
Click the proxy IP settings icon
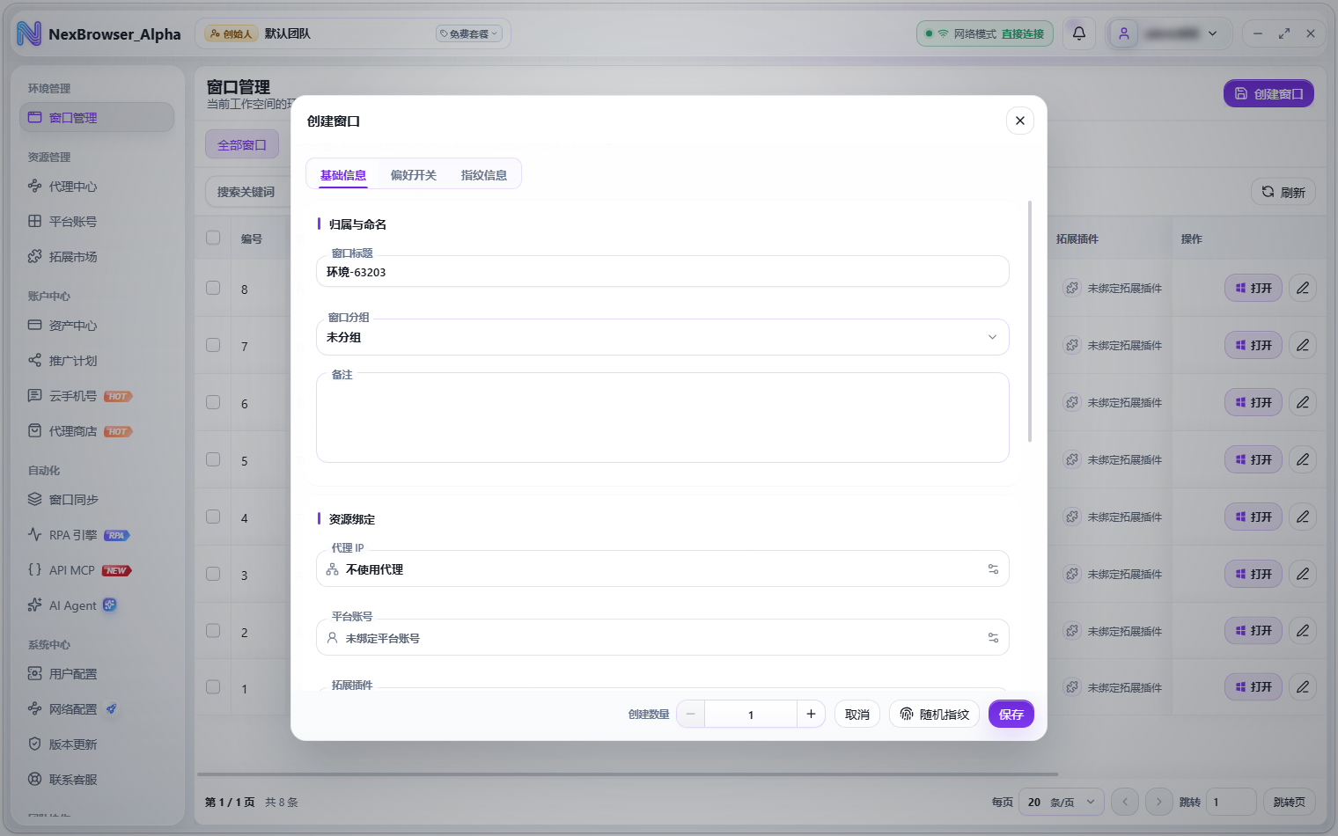tap(993, 569)
